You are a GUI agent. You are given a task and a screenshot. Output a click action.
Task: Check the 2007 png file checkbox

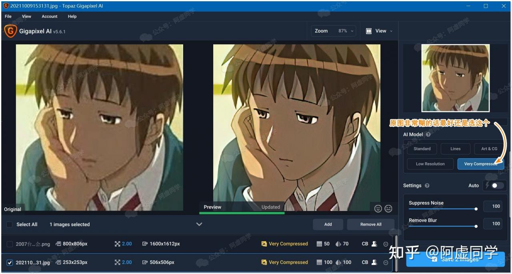point(10,244)
